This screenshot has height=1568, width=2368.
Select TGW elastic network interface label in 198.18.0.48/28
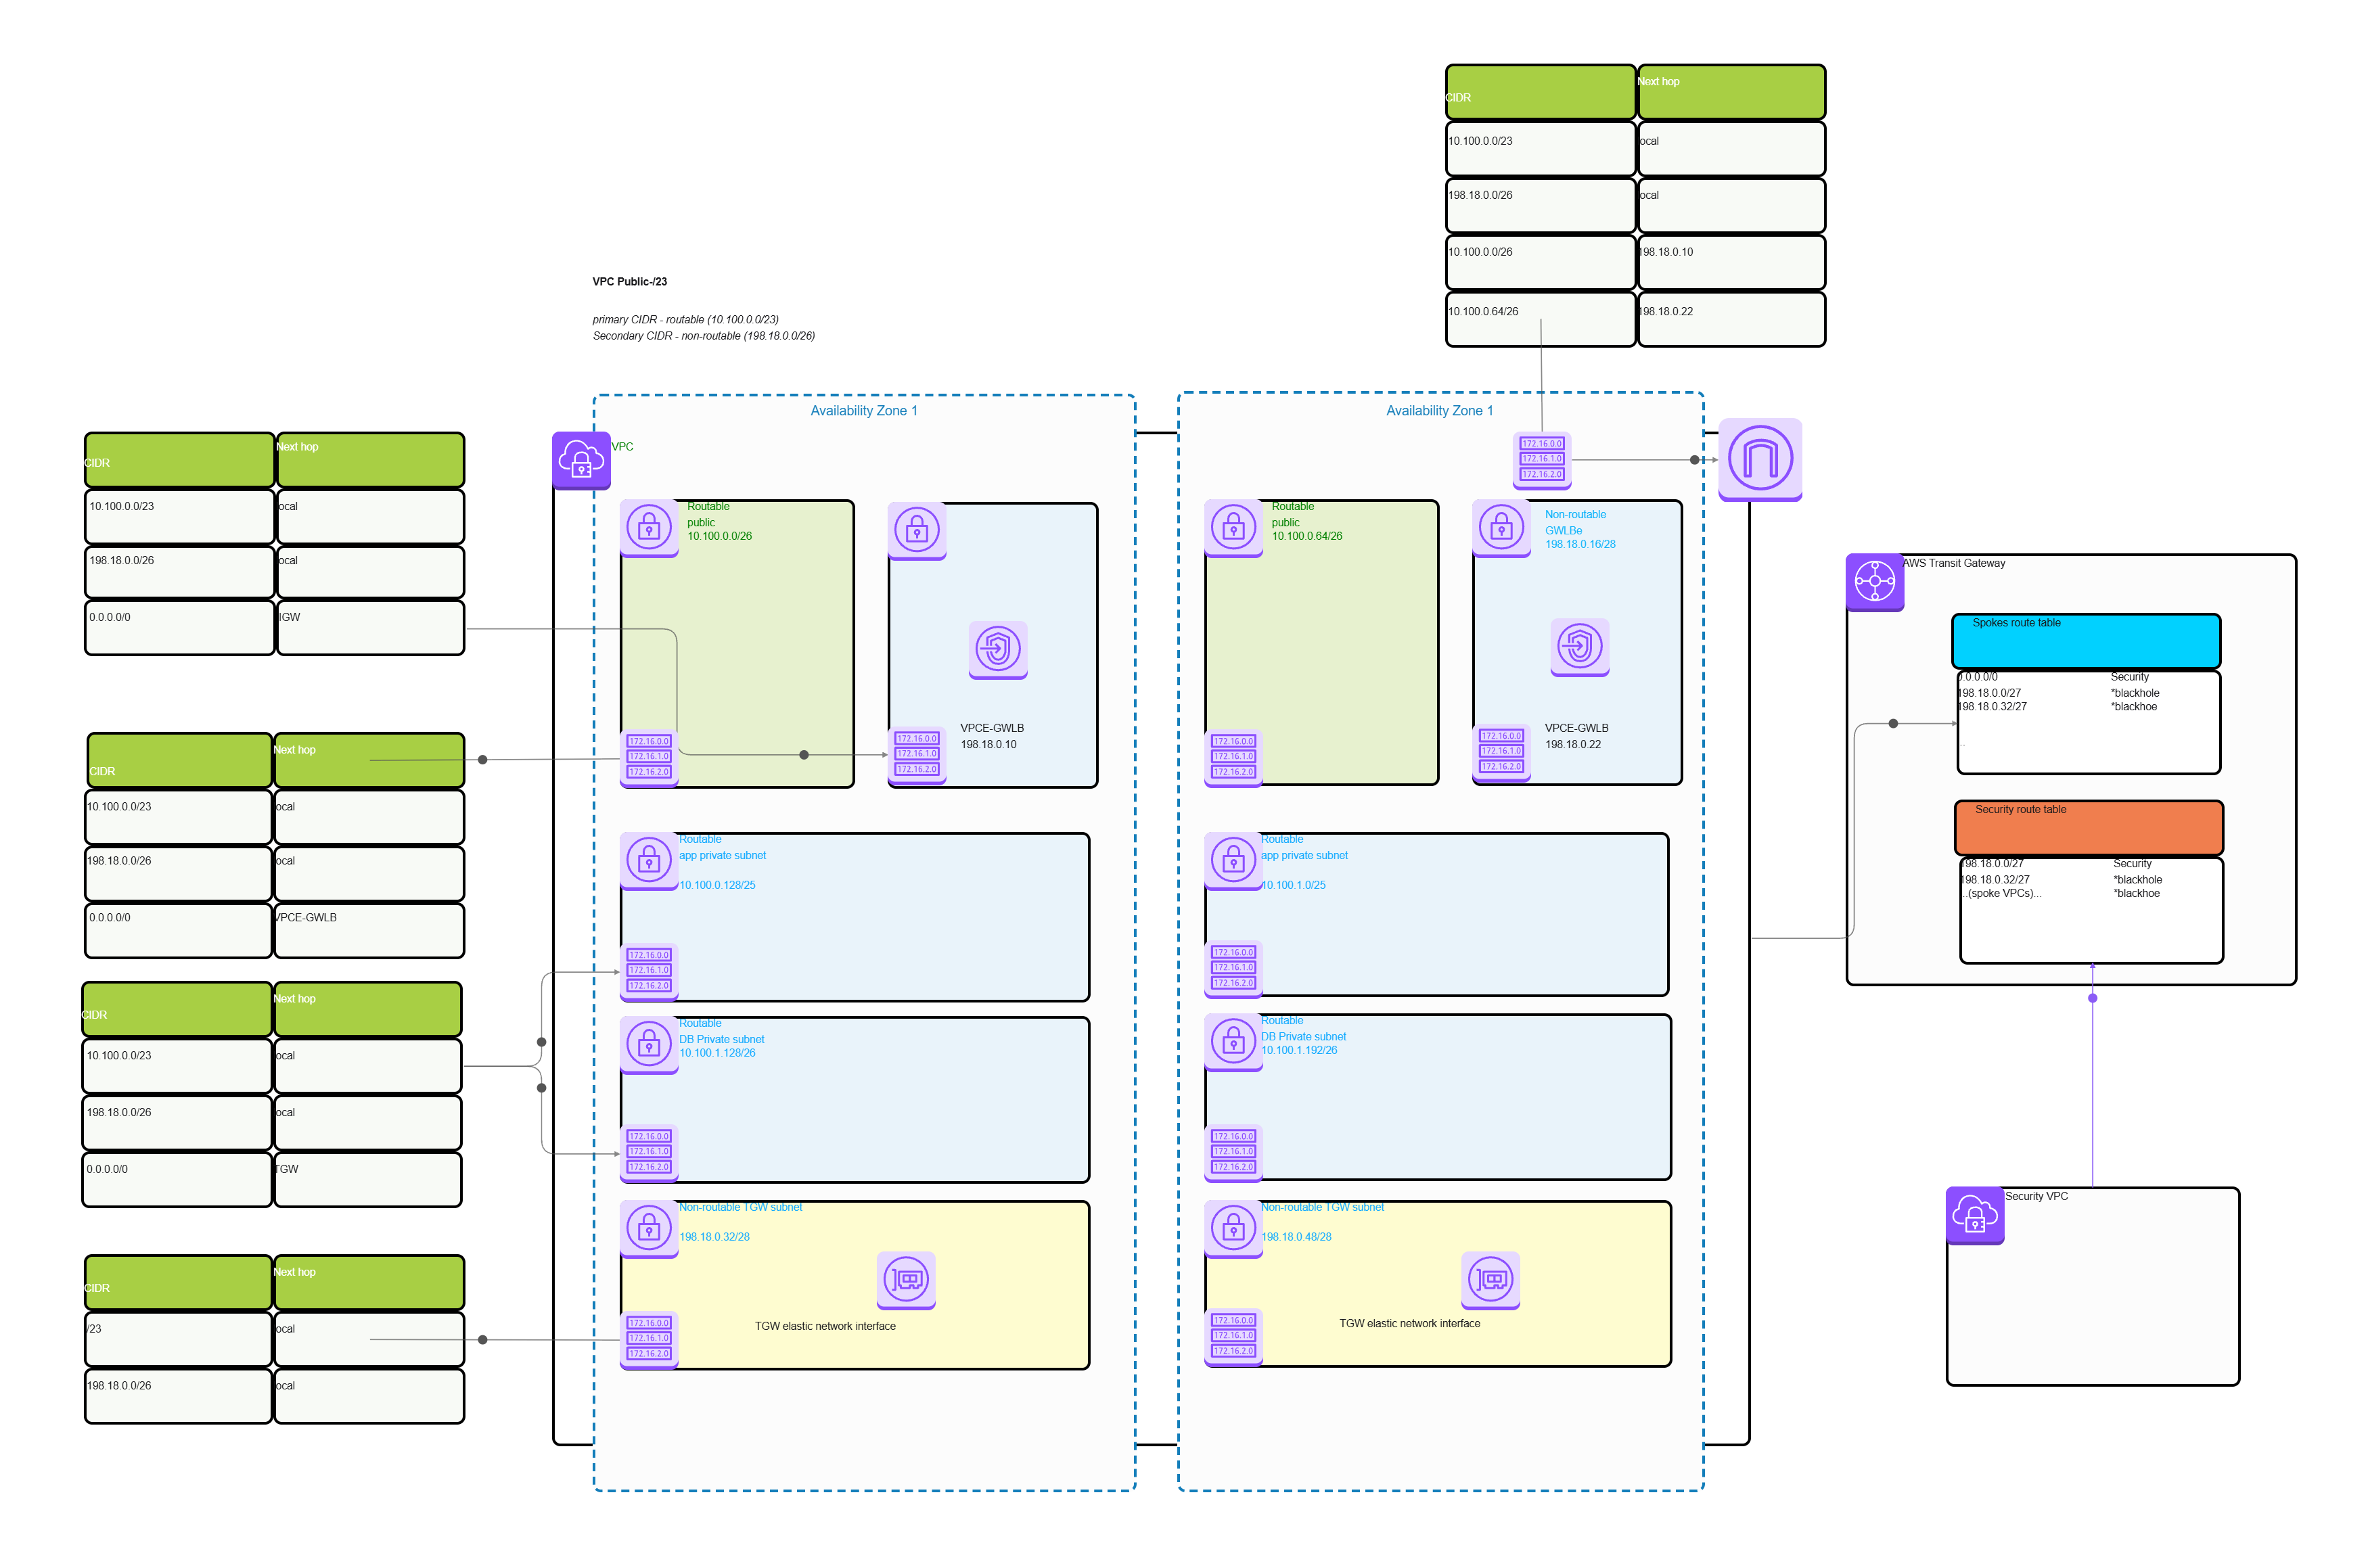pos(1409,1323)
